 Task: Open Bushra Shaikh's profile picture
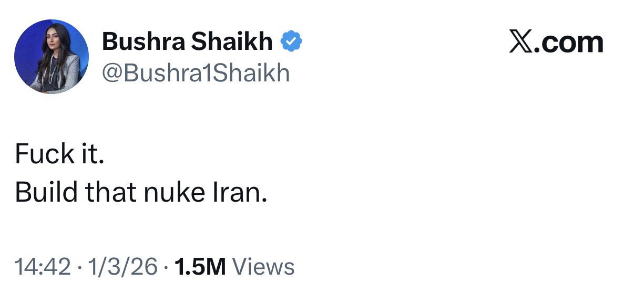click(52, 57)
